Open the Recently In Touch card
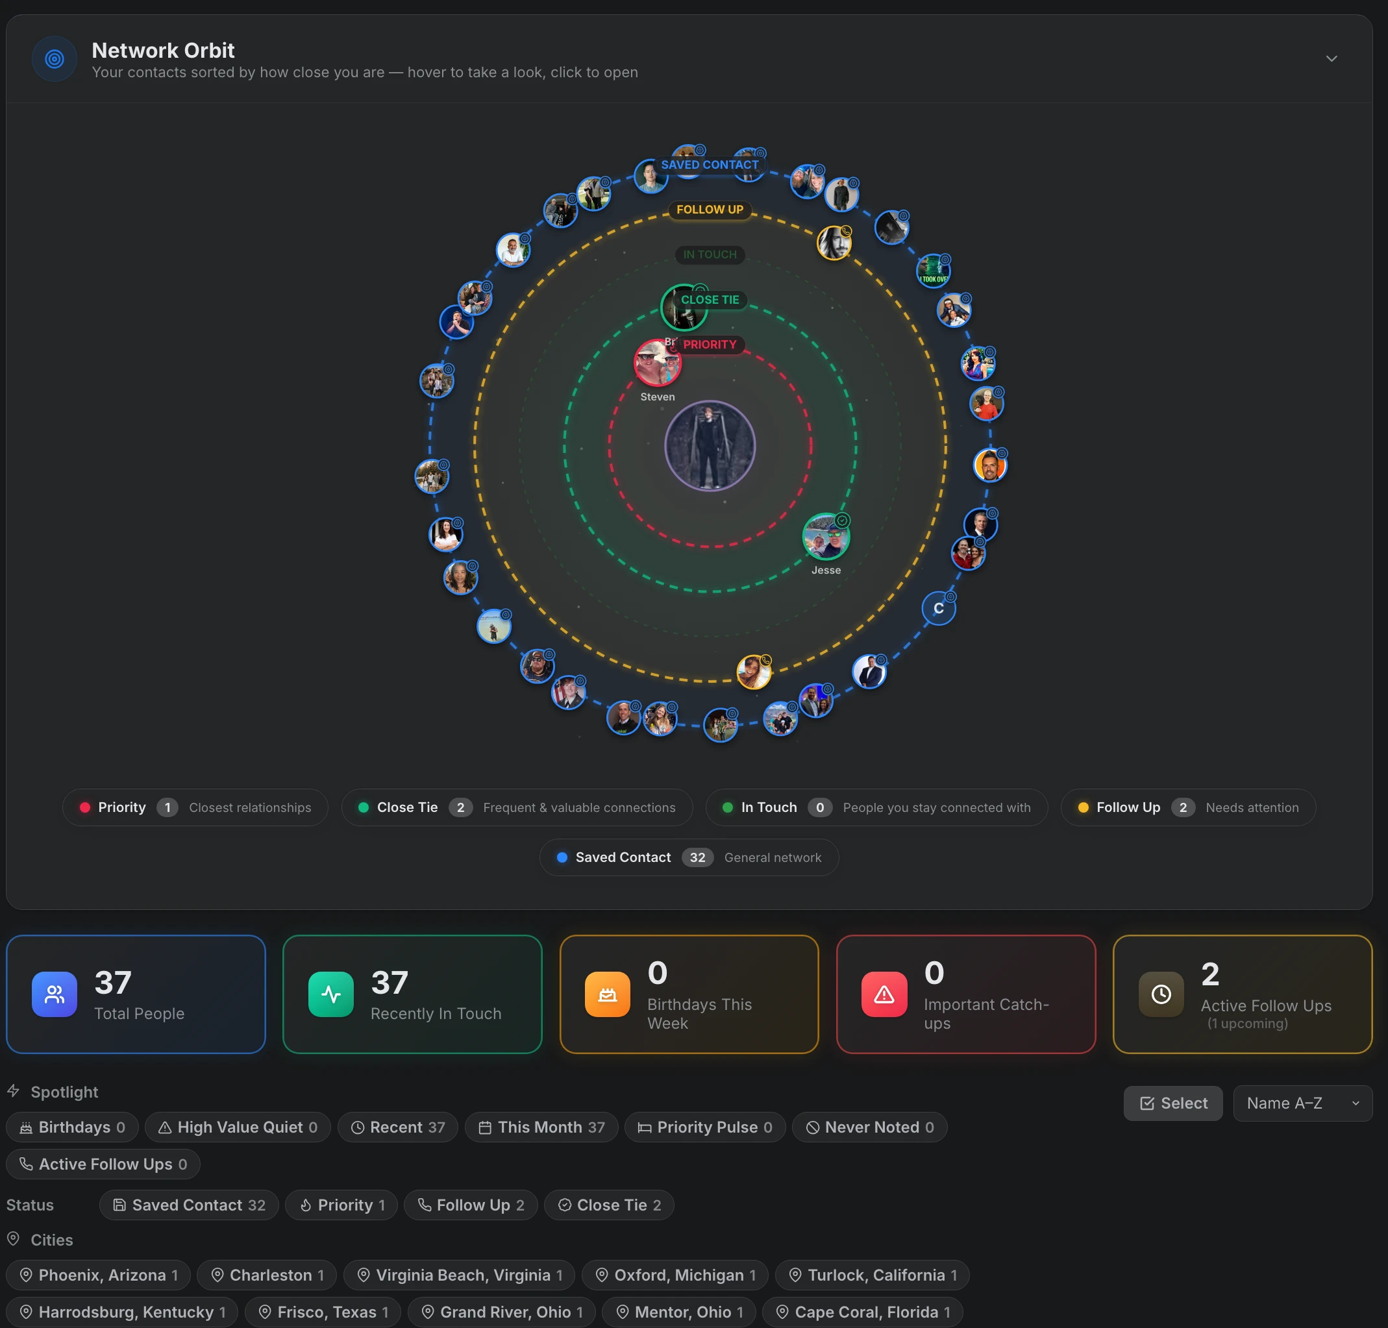Image resolution: width=1388 pixels, height=1328 pixels. (412, 994)
